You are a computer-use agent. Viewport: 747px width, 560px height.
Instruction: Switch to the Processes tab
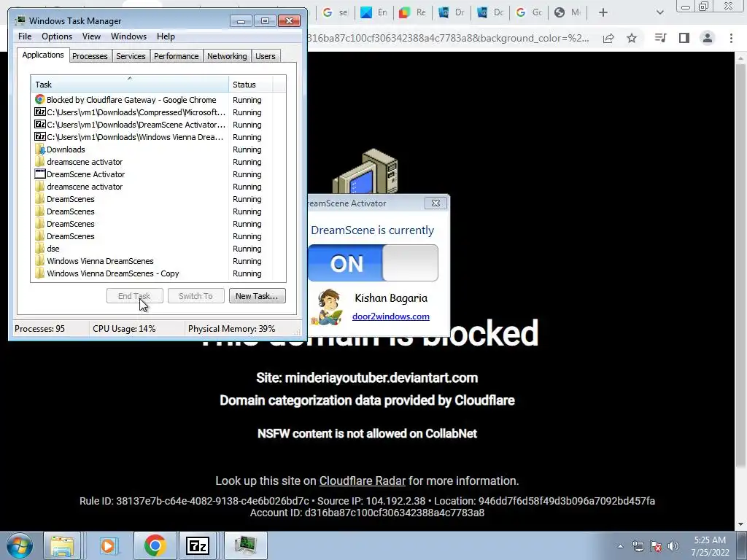90,56
